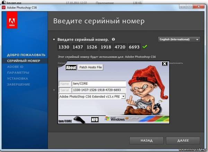
Task: Click the serial field containing 4720
Action: 120,47
